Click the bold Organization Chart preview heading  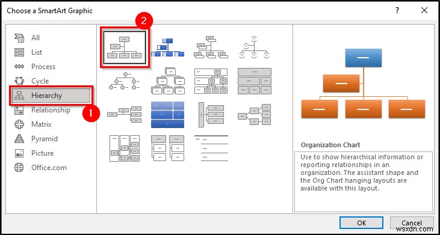330,145
